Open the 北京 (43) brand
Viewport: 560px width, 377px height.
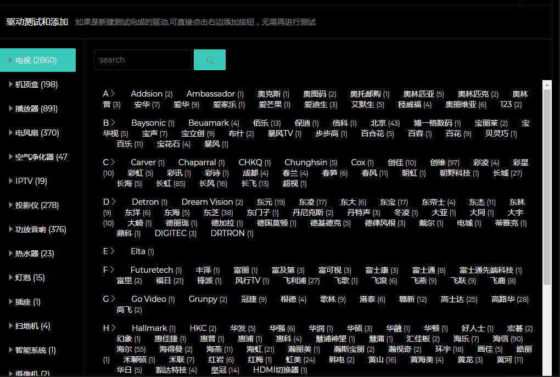(x=385, y=123)
